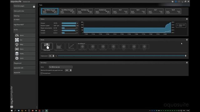Open the Fan setup panel menu icon

(187, 63)
